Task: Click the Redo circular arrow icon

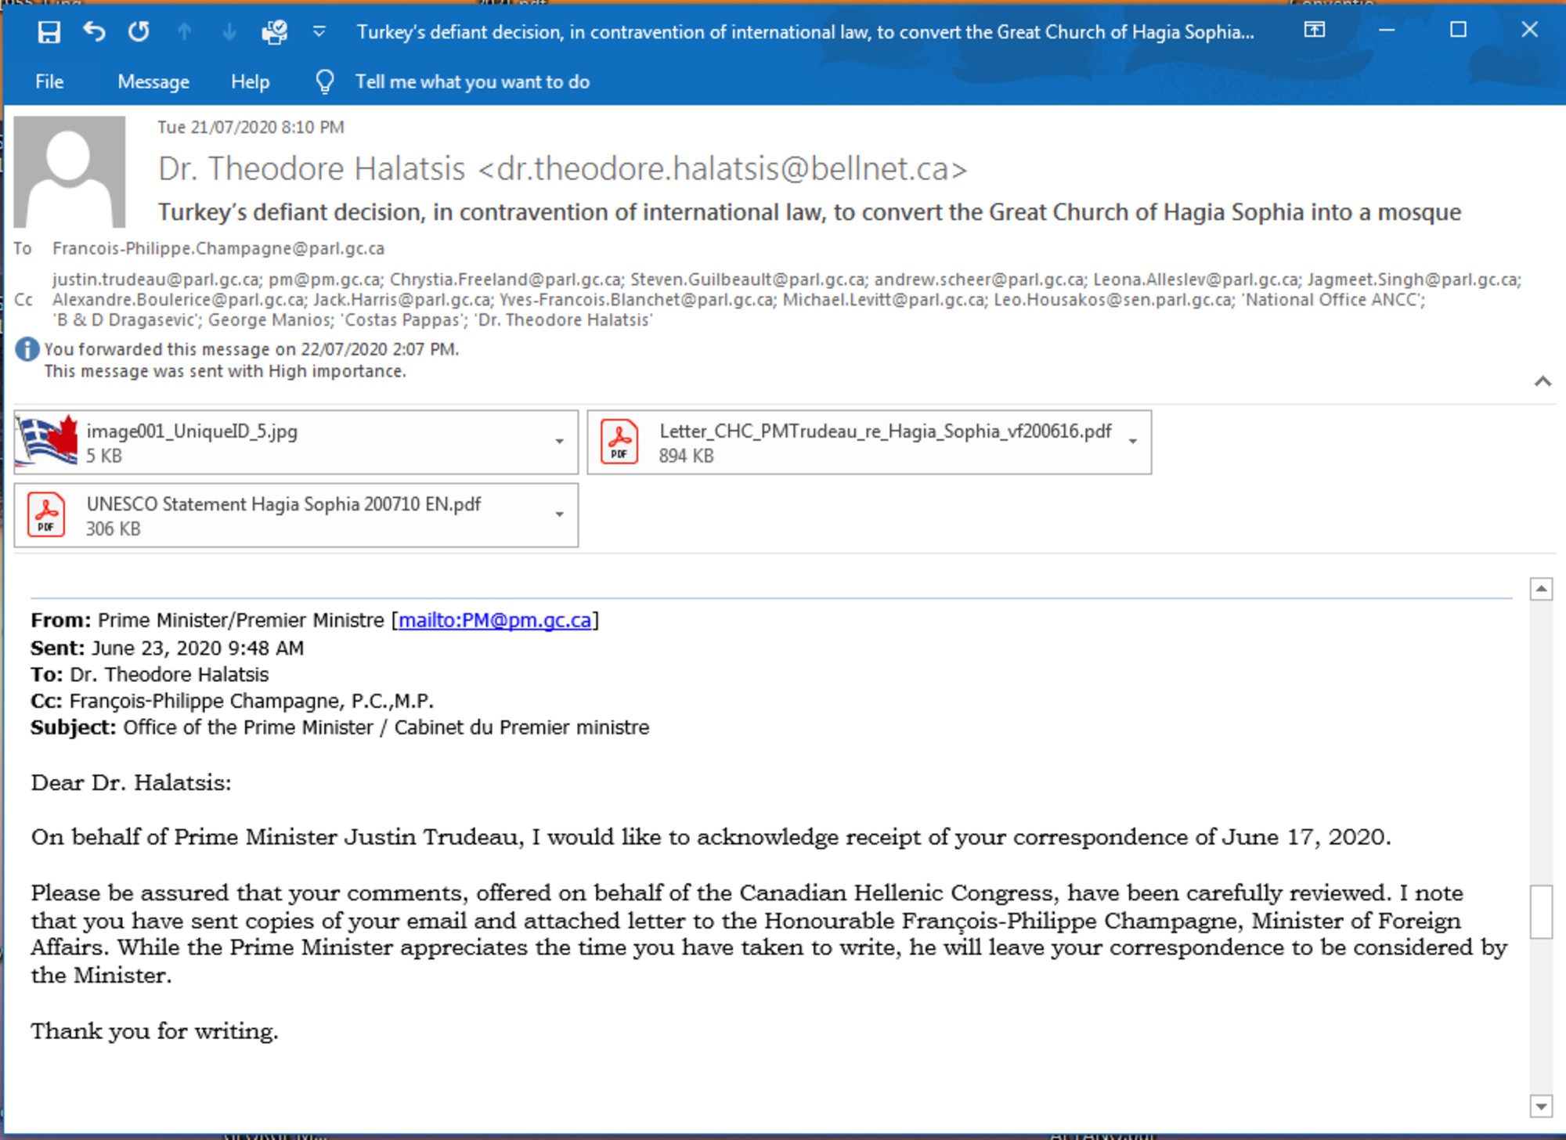Action: coord(139,32)
